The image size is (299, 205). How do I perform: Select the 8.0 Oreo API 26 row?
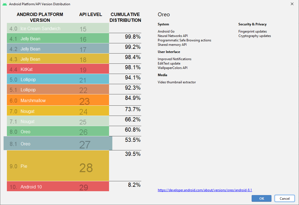click(58, 132)
